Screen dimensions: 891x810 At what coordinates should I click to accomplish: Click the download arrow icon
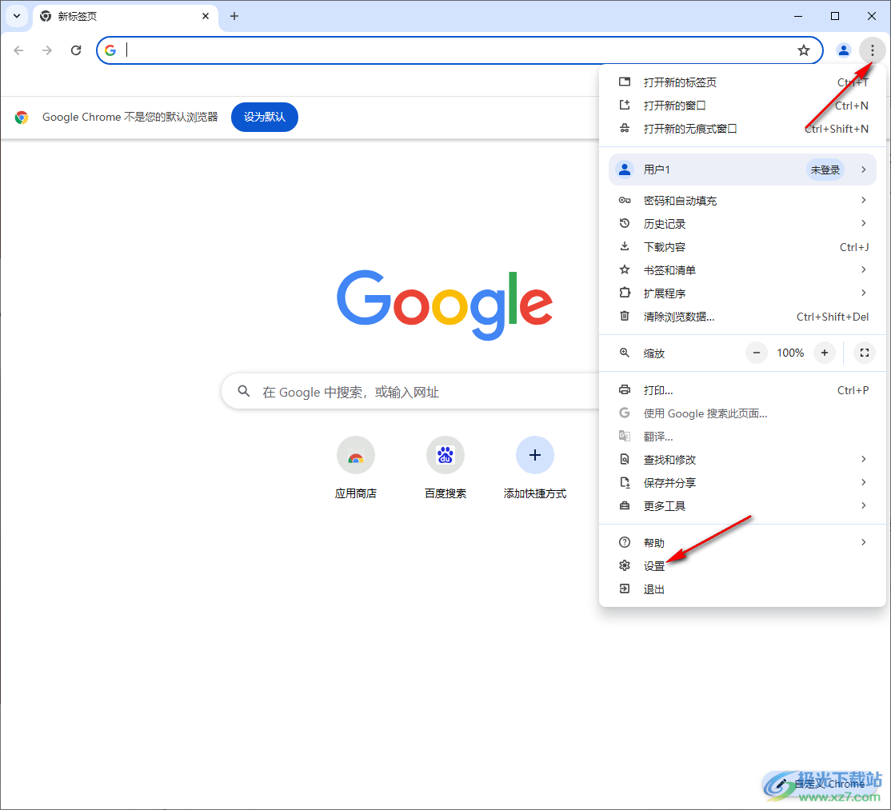pyautogui.click(x=625, y=246)
